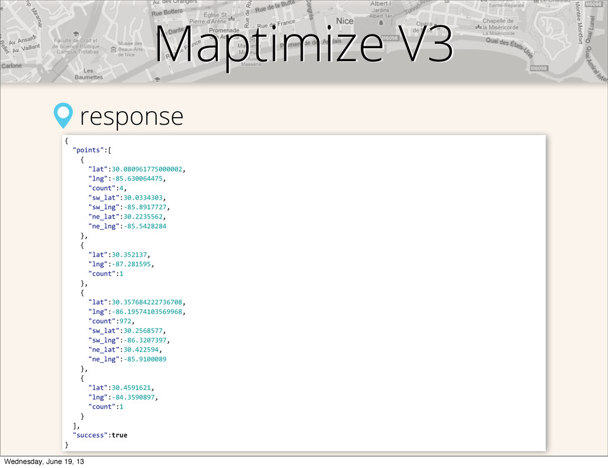Click "Quai des États-Unis" map label
This screenshot has width=608, height=468.
pos(509,48)
